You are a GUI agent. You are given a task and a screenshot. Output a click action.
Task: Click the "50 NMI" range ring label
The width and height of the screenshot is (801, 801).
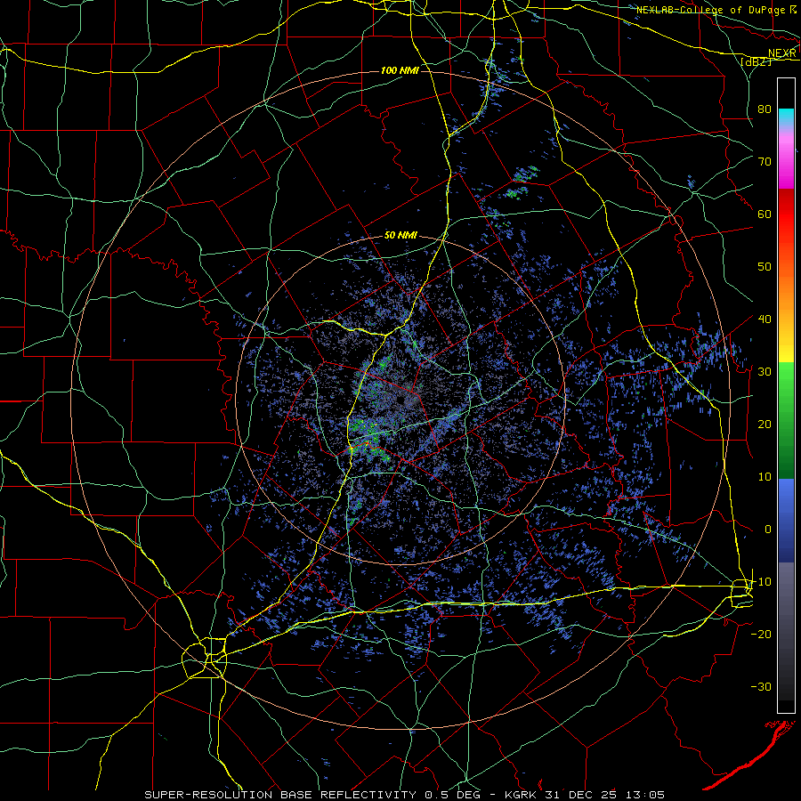(x=400, y=235)
